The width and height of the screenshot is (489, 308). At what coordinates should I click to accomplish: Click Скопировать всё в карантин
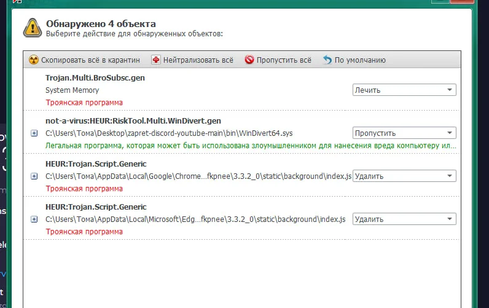pos(90,60)
